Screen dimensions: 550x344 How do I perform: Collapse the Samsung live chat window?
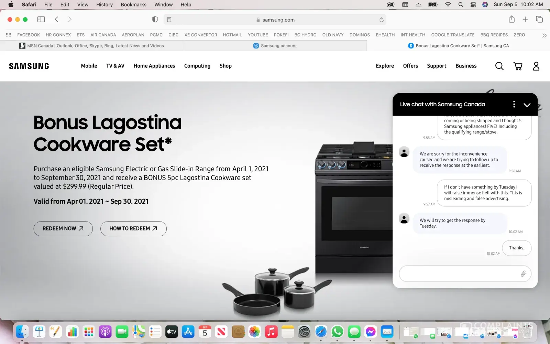coord(527,105)
